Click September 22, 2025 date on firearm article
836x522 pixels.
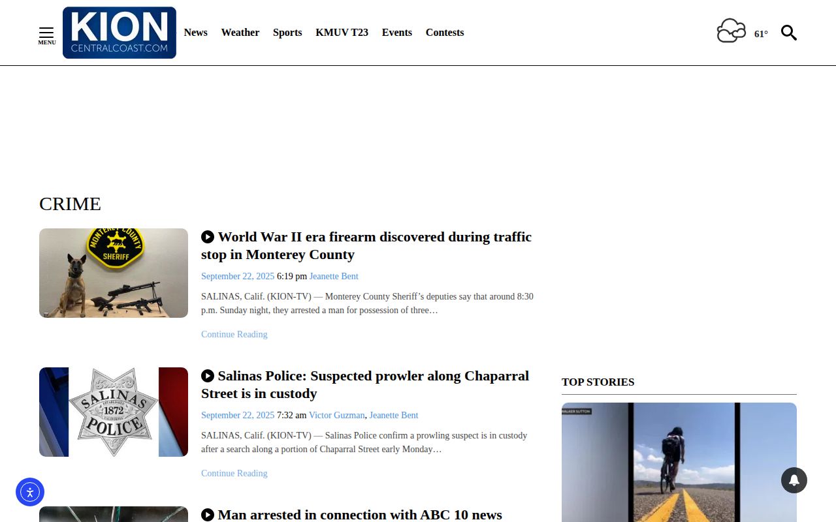238,276
